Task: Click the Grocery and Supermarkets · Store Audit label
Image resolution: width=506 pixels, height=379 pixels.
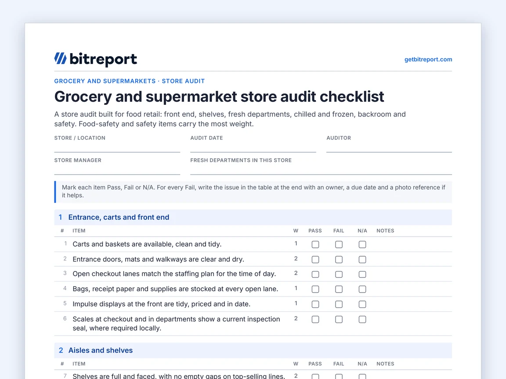Action: click(130, 81)
